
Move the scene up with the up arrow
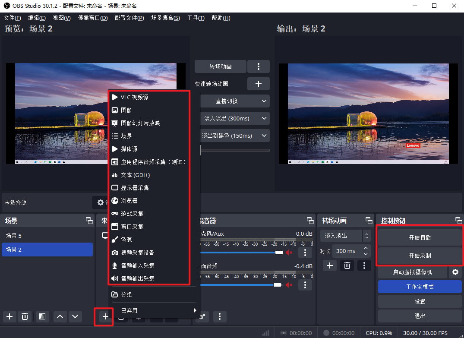pyautogui.click(x=60, y=316)
